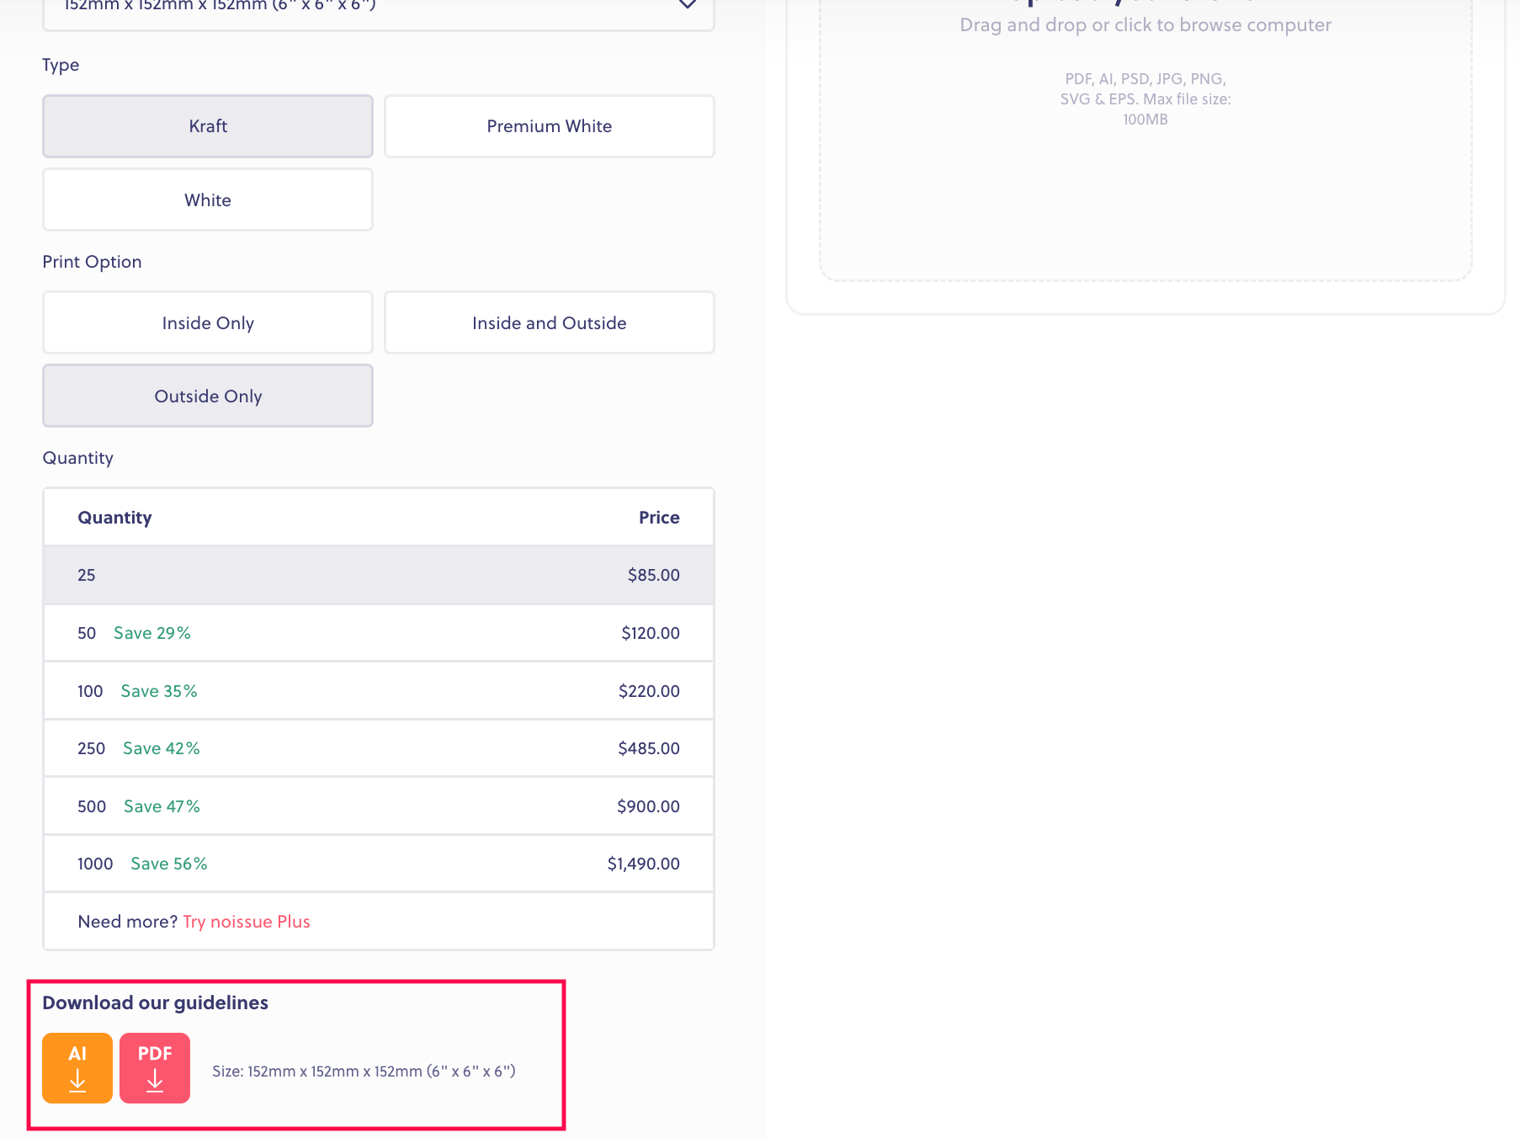Open the Try noissue Plus link
1520x1138 pixels.
pyautogui.click(x=247, y=922)
